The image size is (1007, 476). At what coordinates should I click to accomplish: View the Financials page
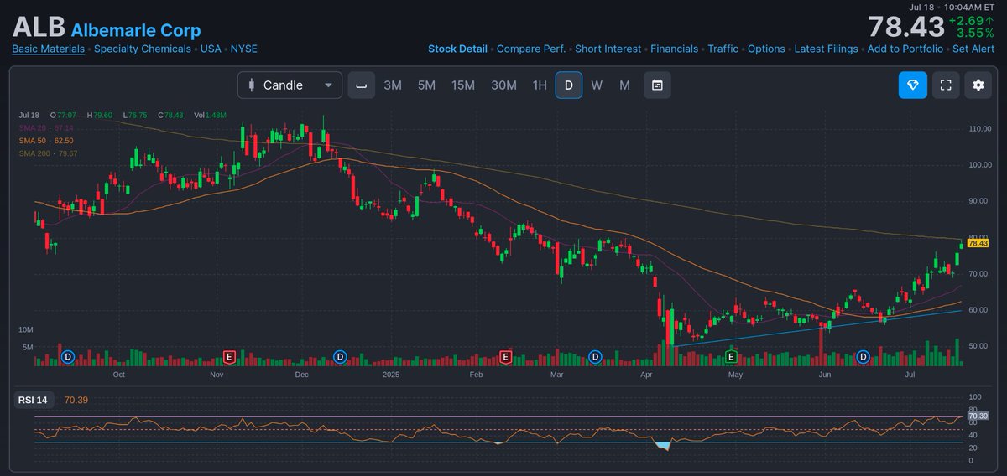tap(675, 49)
